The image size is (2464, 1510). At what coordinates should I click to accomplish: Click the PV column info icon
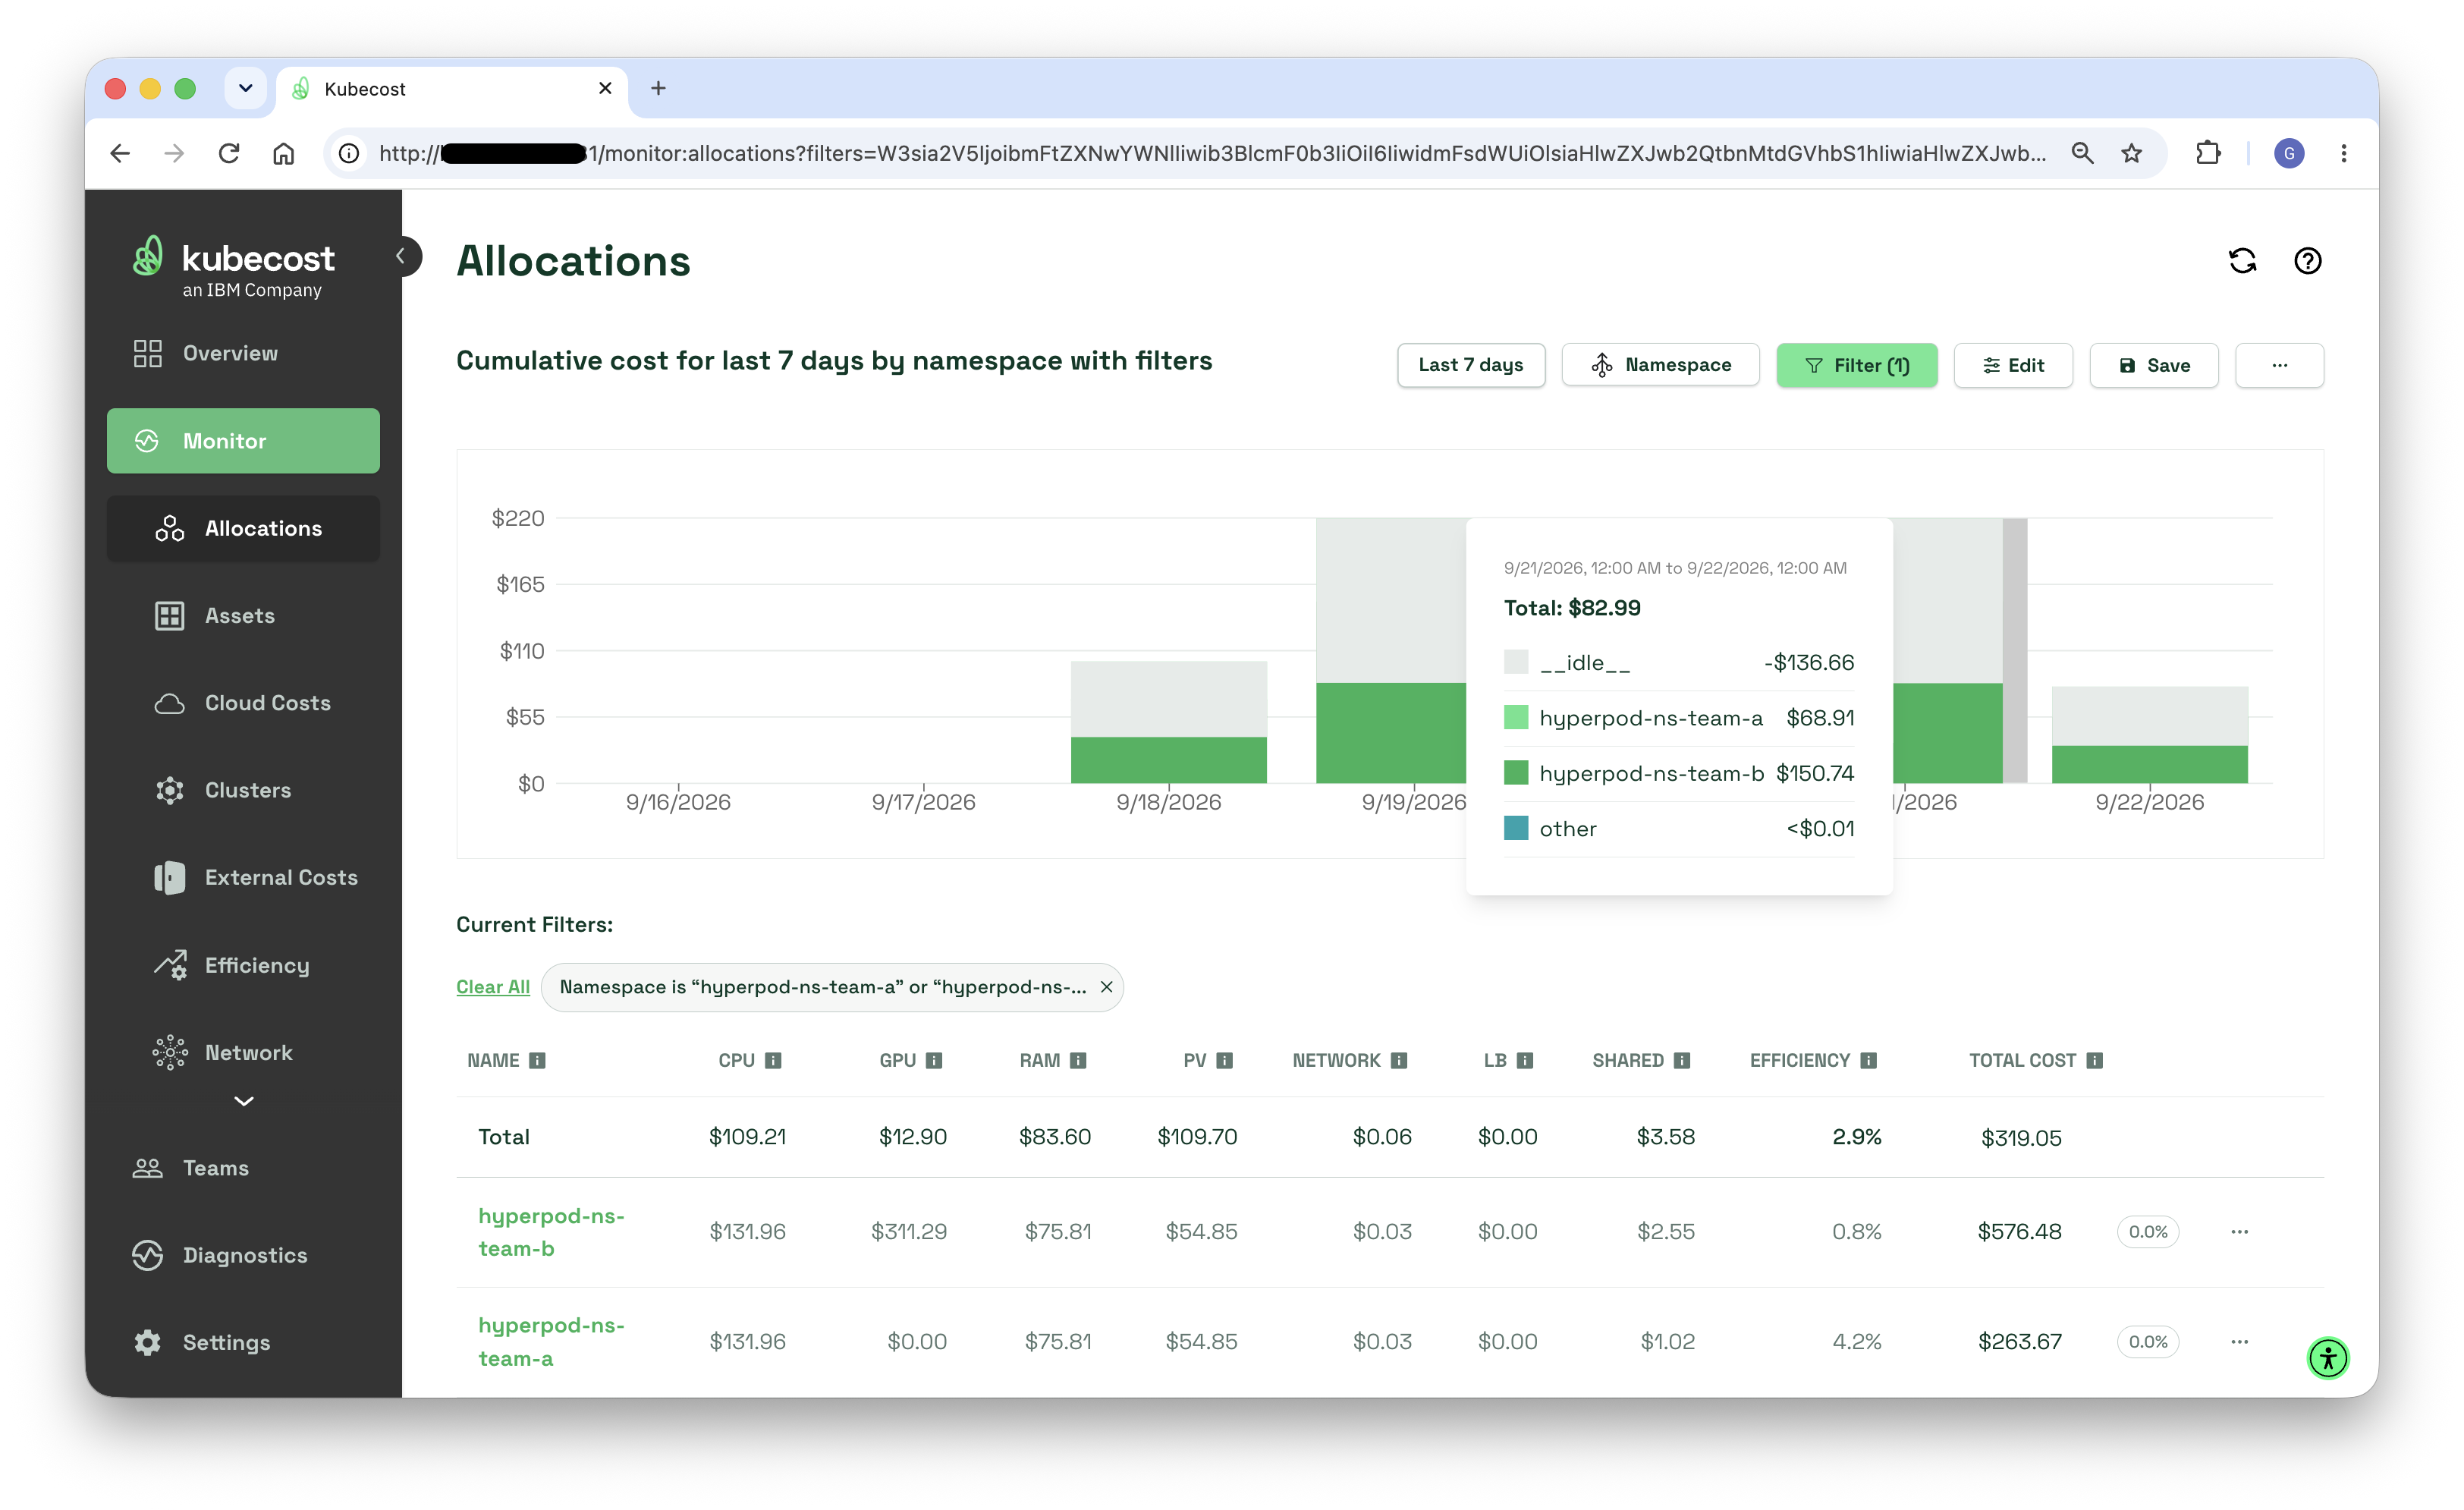point(1224,1060)
